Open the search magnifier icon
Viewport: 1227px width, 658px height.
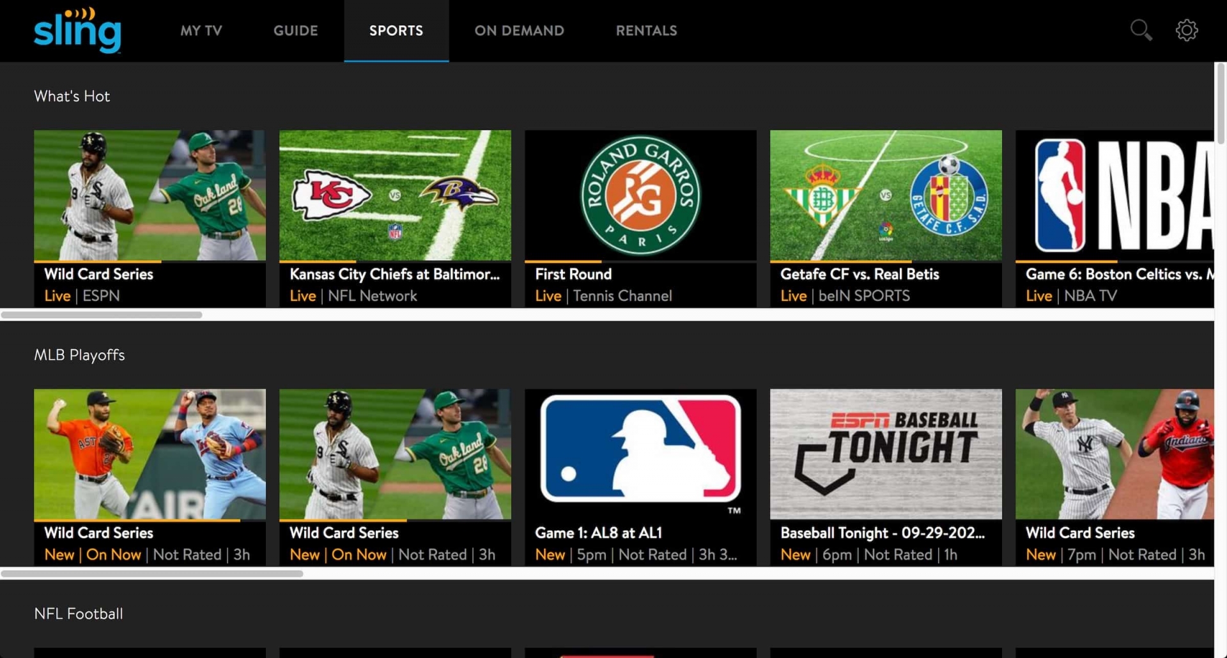tap(1141, 30)
